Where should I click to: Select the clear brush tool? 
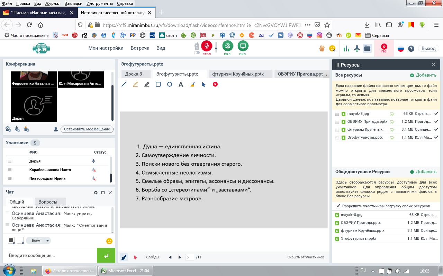point(192,84)
